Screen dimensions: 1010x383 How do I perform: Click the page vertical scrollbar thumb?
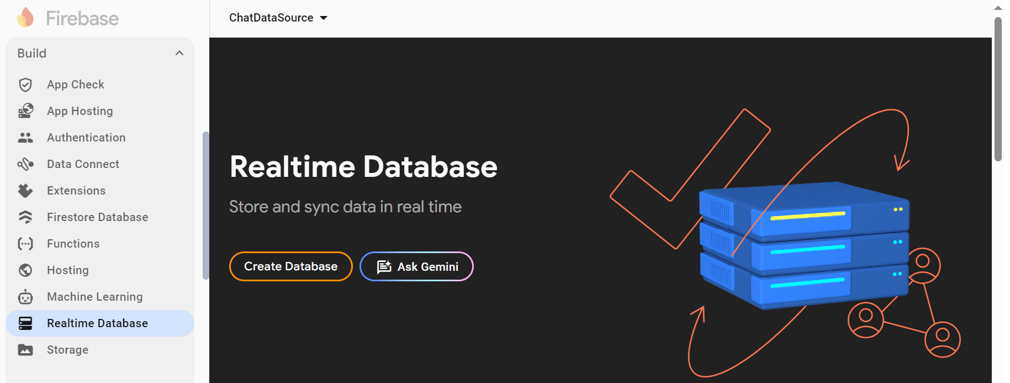tap(998, 88)
